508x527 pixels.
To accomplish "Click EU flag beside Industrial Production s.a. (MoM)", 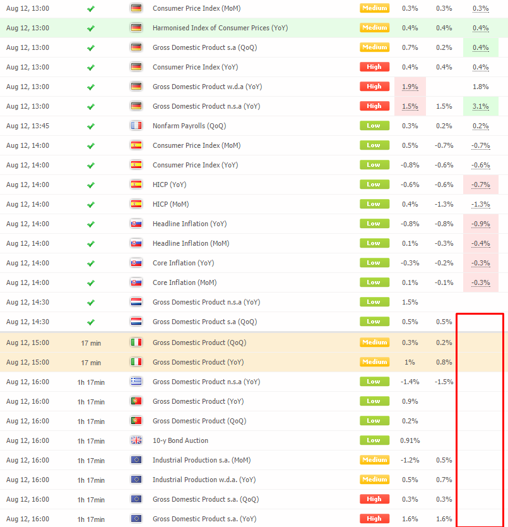I will (x=136, y=460).
